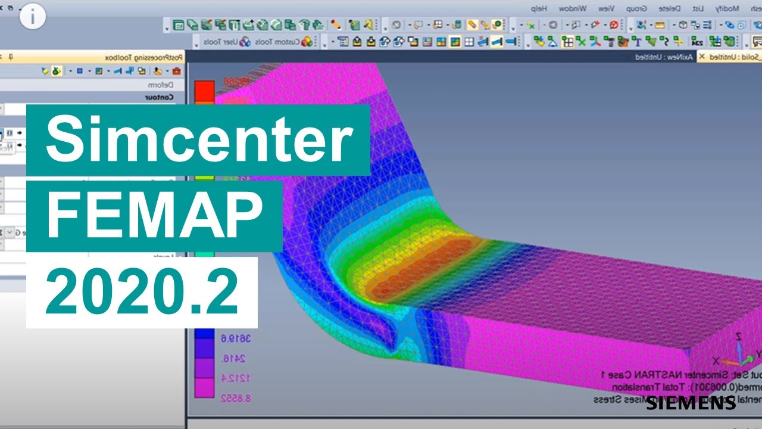Toggle the highlighted yellow tag icon in top toolbar
This screenshot has height=429, width=762.
[x=473, y=25]
